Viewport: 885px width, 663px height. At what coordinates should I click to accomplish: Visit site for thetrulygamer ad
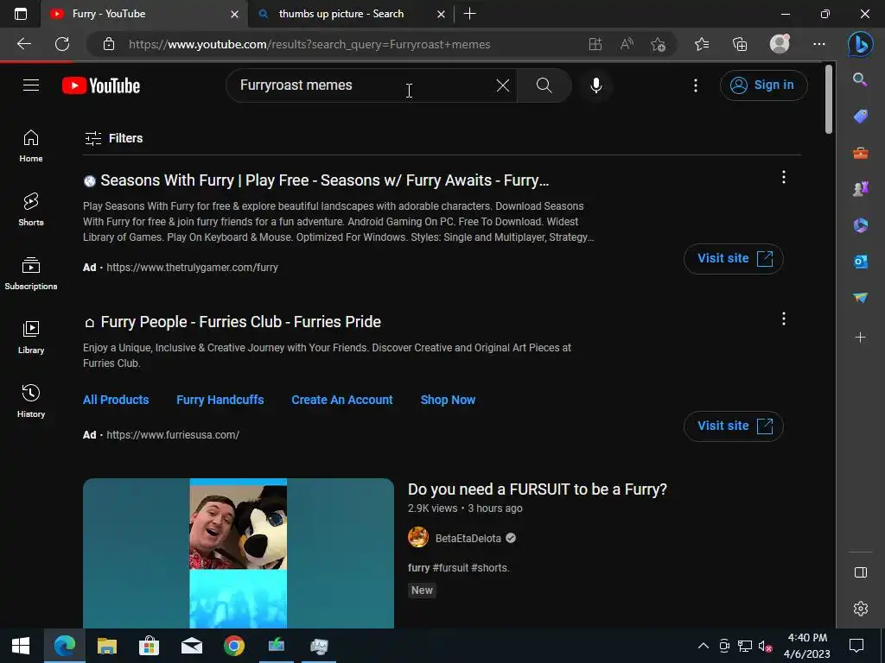(x=733, y=259)
